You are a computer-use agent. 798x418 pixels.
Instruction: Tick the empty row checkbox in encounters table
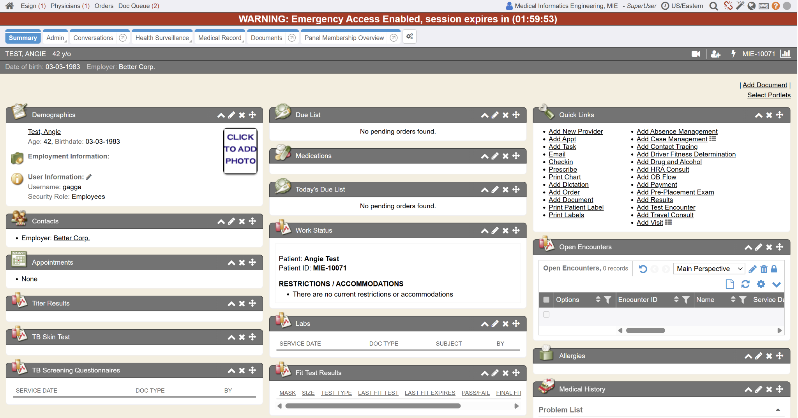coord(546,314)
